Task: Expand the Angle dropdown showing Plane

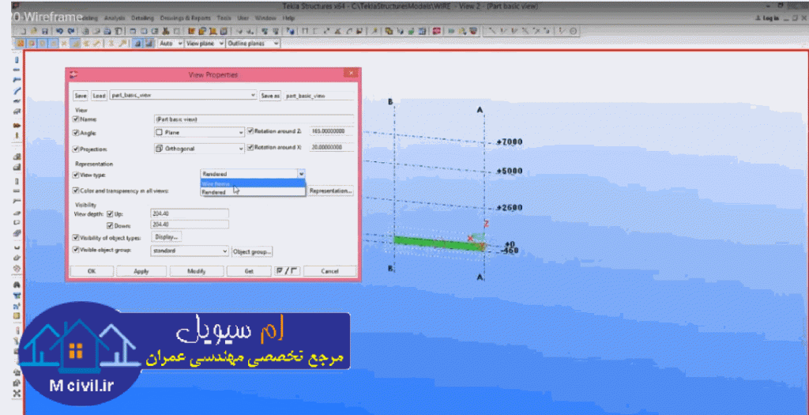Action: tap(240, 132)
